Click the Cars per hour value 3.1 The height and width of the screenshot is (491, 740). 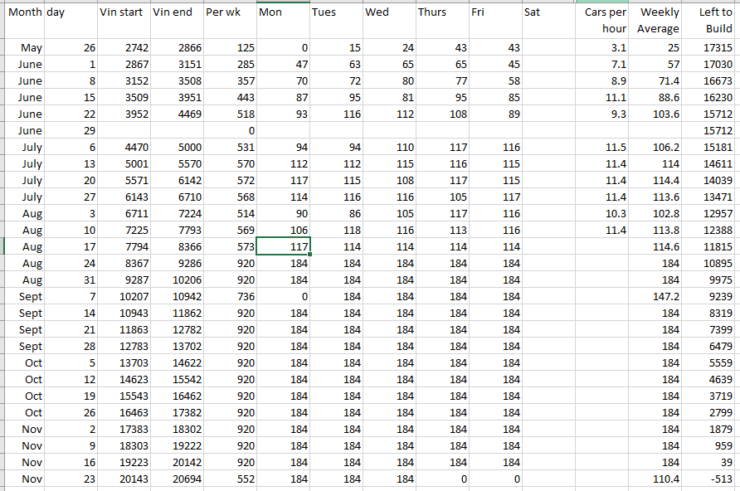[603, 49]
